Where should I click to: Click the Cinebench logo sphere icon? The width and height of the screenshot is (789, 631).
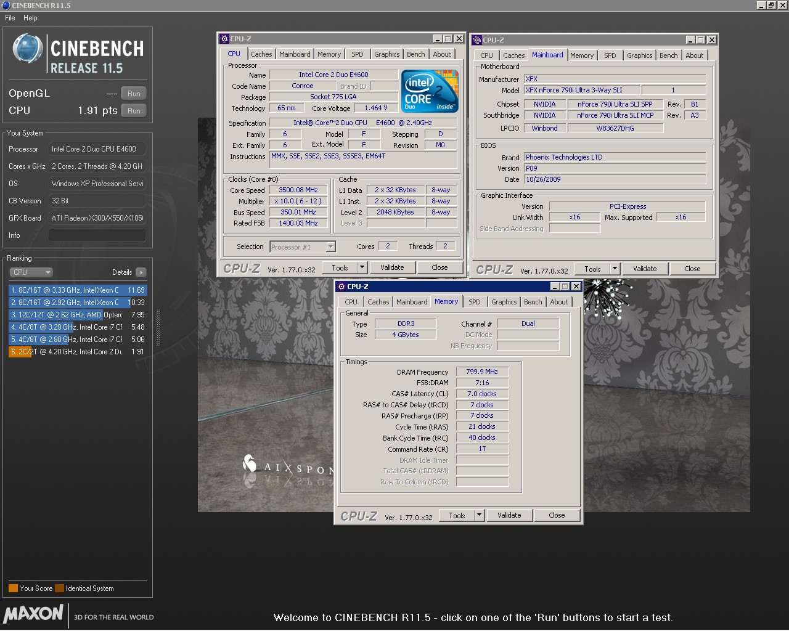pyautogui.click(x=27, y=49)
